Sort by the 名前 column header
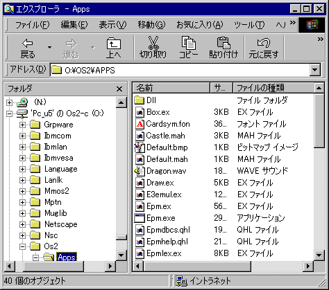This screenshot has width=329, height=290. [x=171, y=88]
